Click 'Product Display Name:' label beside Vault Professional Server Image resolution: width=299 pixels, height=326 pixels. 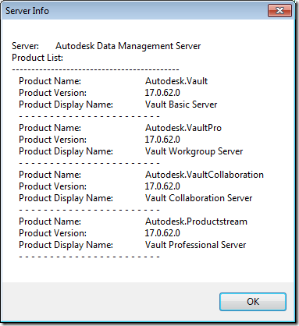pyautogui.click(x=66, y=245)
